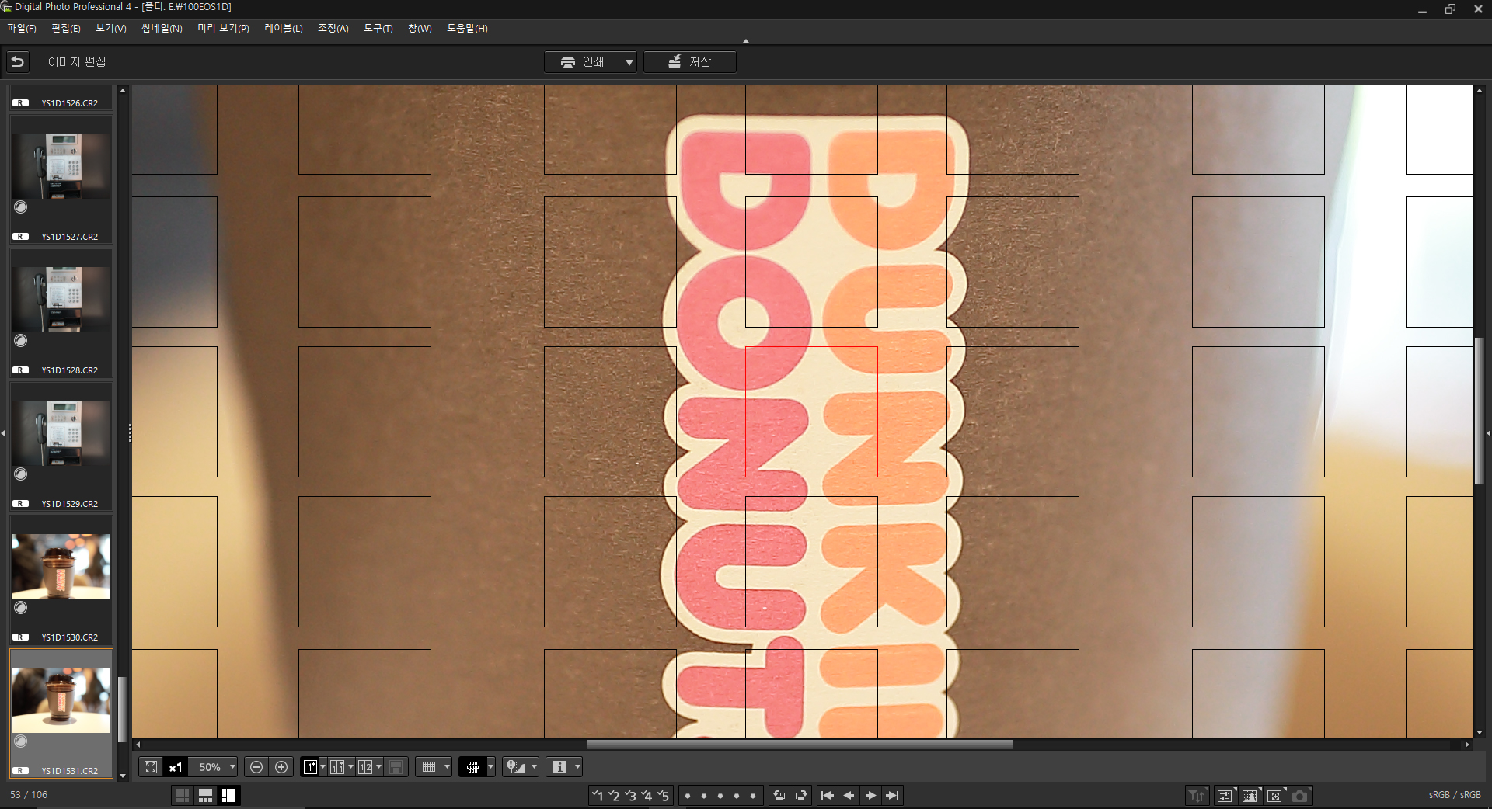Click the remote shooting camera icon
This screenshot has width=1492, height=809.
(x=1300, y=795)
